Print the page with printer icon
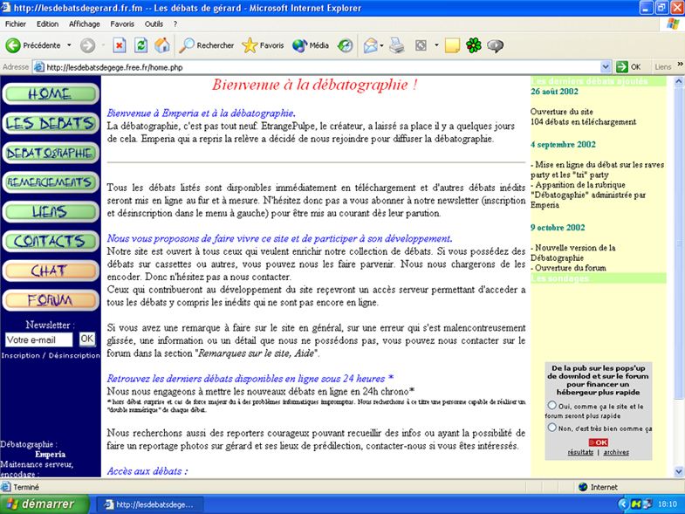The width and height of the screenshot is (685, 514). coord(397,45)
